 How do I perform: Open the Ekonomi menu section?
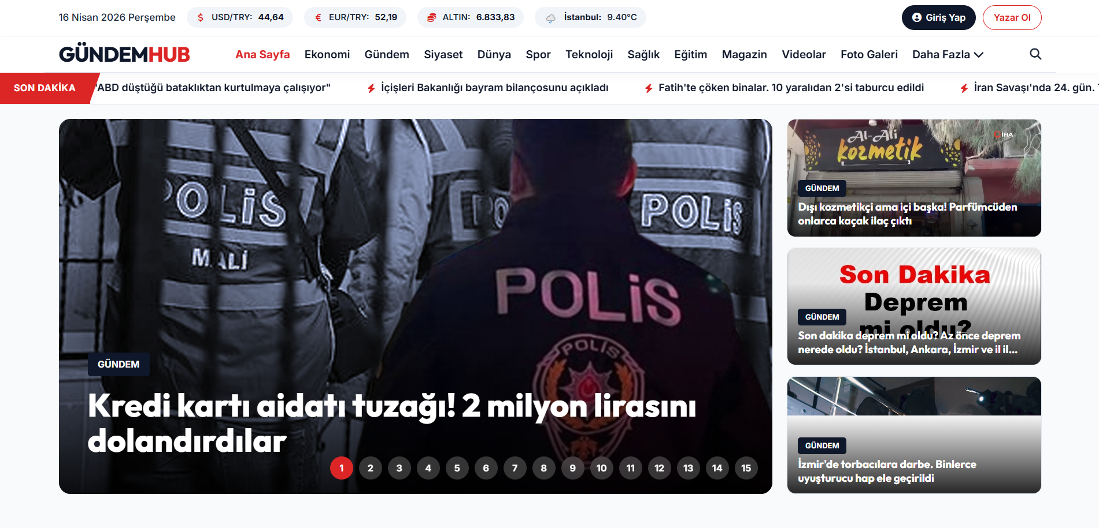tap(327, 54)
